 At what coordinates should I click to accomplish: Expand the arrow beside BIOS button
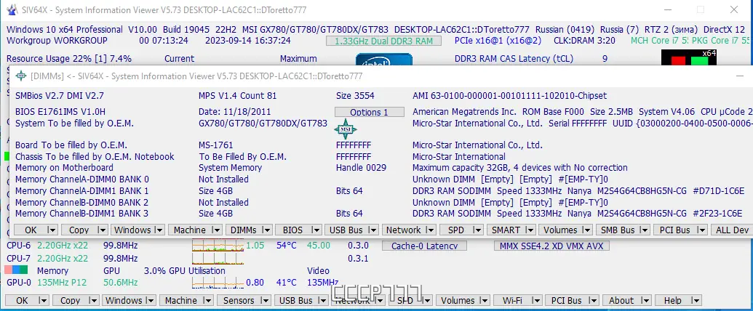pyautogui.click(x=316, y=230)
